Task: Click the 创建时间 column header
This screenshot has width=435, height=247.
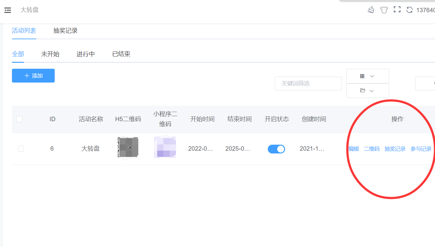Action: pyautogui.click(x=314, y=119)
